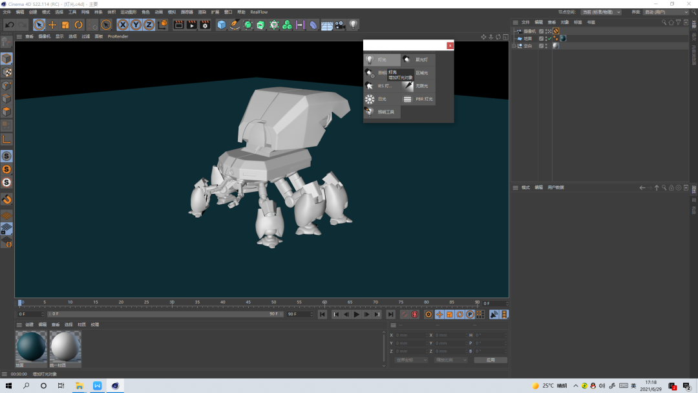Open 照明工具 lighting tool in the palette

(382, 112)
